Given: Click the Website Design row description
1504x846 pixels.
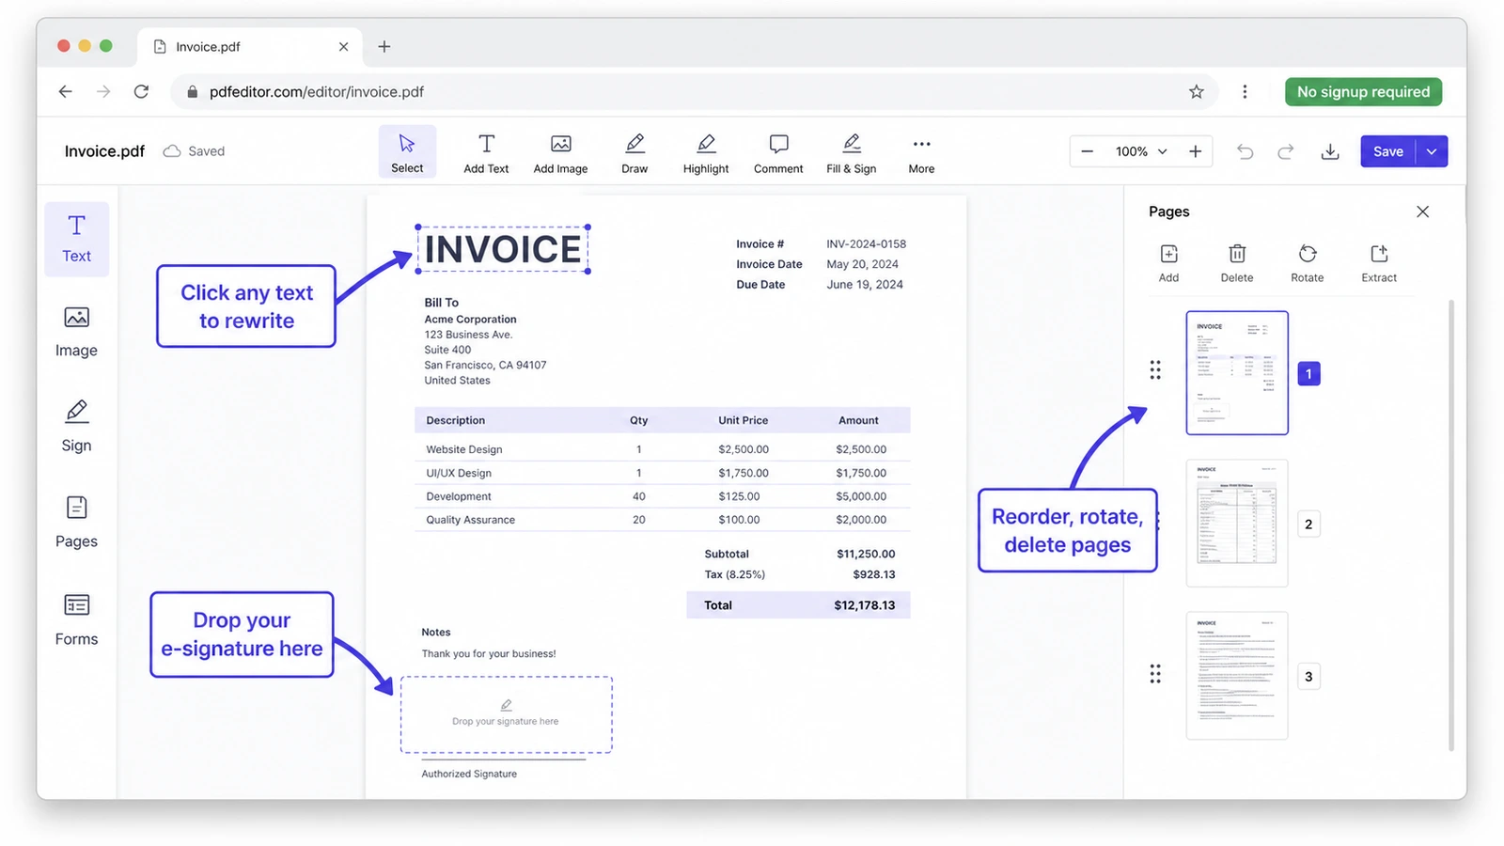Looking at the screenshot, I should (x=463, y=449).
